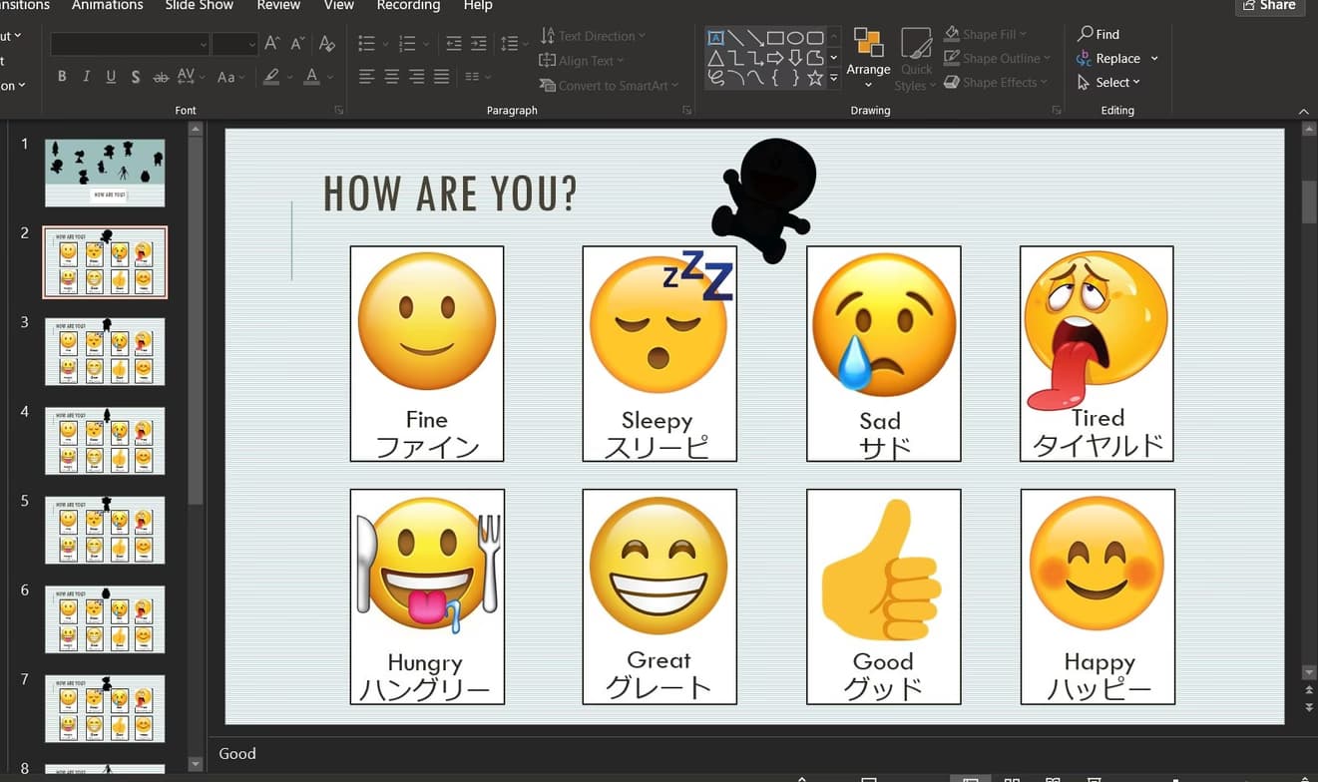Image resolution: width=1318 pixels, height=782 pixels.
Task: Toggle center paragraph alignment
Action: point(390,76)
